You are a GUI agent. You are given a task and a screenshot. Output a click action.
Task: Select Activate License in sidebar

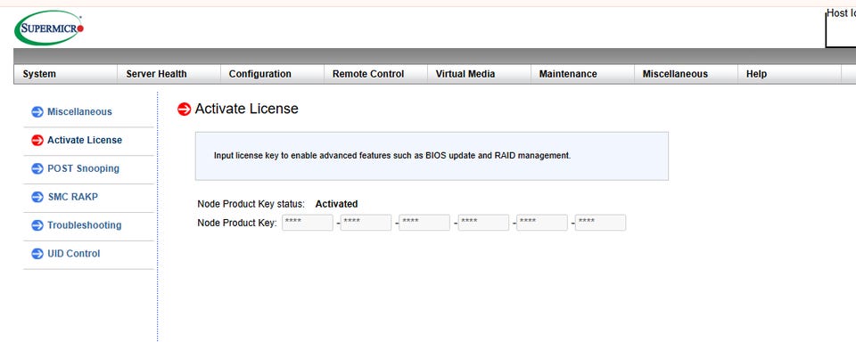pos(85,140)
